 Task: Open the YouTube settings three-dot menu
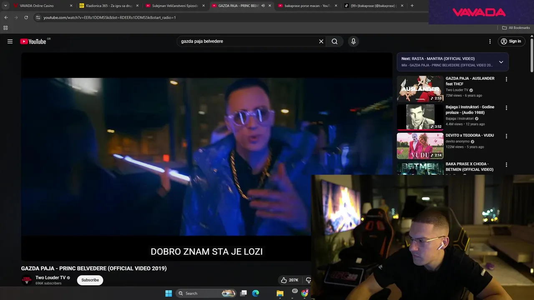490,41
